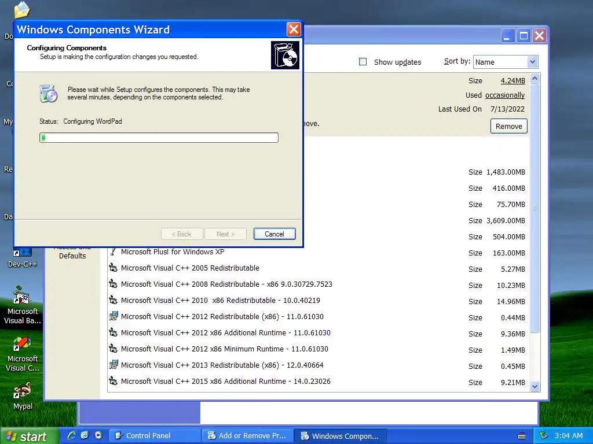593x444 pixels.
Task: Click the wizard configuration progress bar
Action: (159, 138)
